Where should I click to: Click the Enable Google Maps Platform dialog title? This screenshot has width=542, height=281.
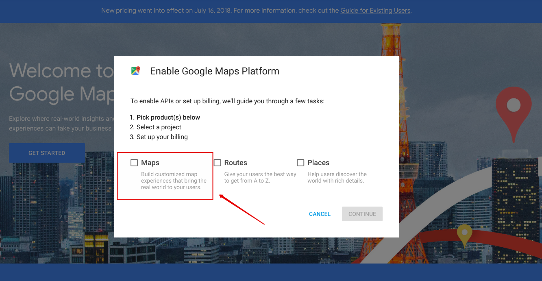214,71
